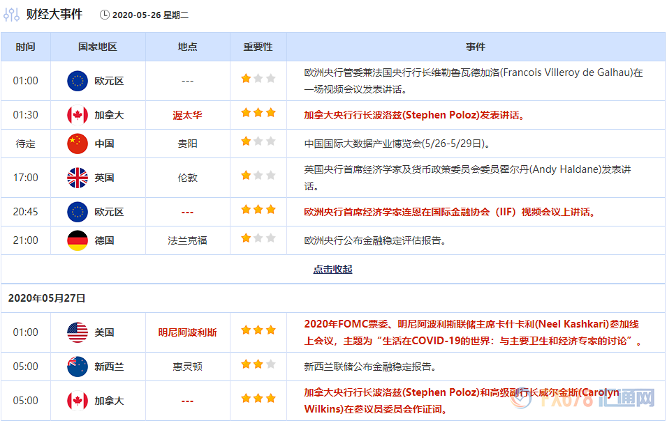Click the 法兰克福 location cell
Image resolution: width=667 pixels, height=423 pixels.
point(188,240)
